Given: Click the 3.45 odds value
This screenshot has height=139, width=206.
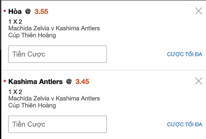Looking at the screenshot, I should point(82,82).
